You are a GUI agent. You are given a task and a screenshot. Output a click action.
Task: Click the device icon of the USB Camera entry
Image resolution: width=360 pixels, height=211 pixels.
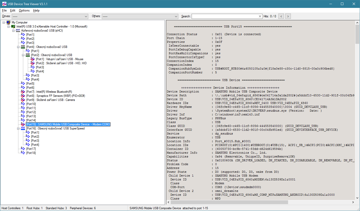[x=23, y=100]
